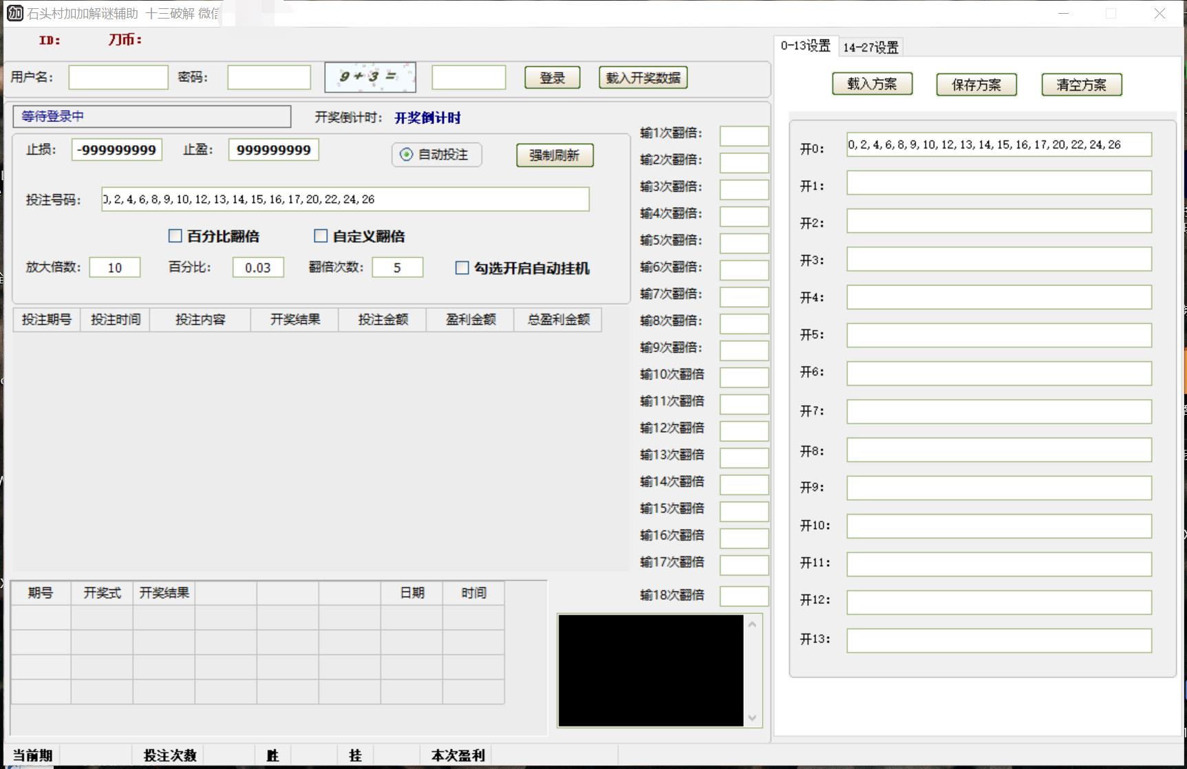Click the 止损 stop-loss input field
1187x769 pixels.
point(116,149)
